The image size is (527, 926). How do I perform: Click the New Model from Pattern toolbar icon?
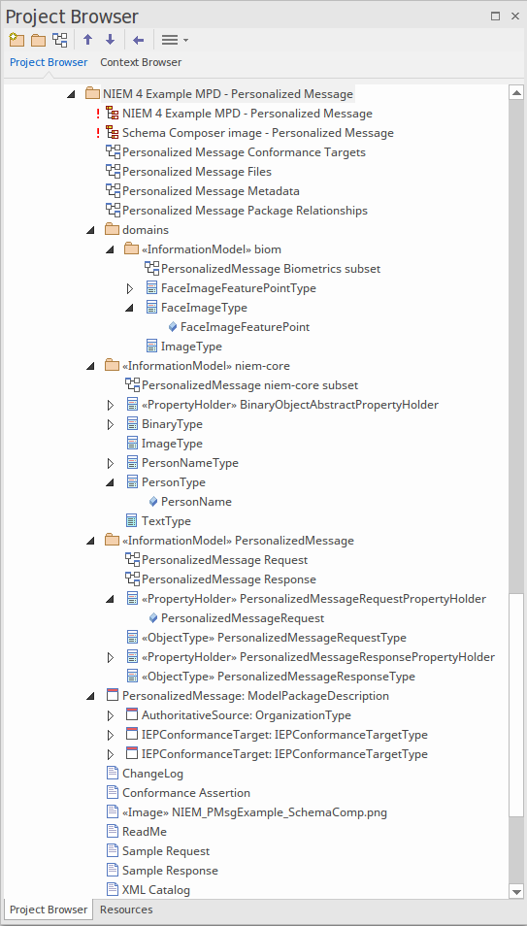tap(16, 40)
